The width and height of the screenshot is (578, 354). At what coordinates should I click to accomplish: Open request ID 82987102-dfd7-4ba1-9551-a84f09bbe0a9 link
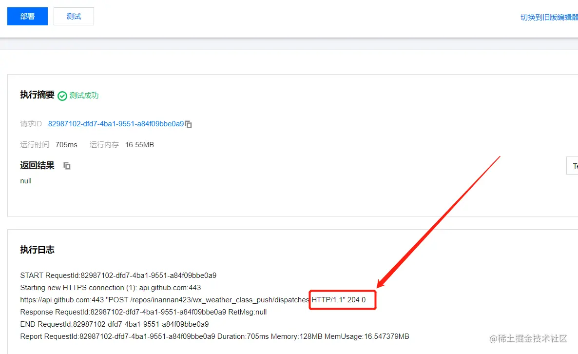pos(116,124)
